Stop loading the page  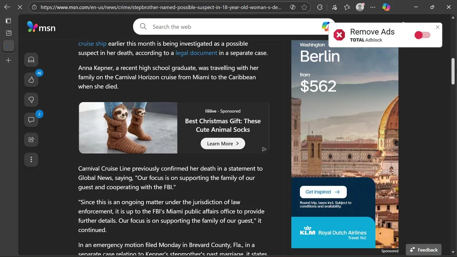click(x=20, y=7)
